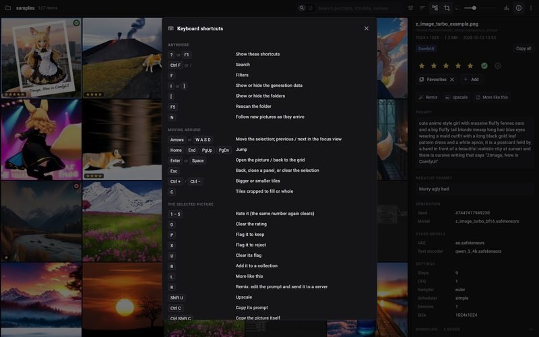The width and height of the screenshot is (539, 337).
Task: Set rating to two stars in details panel
Action: (x=434, y=65)
